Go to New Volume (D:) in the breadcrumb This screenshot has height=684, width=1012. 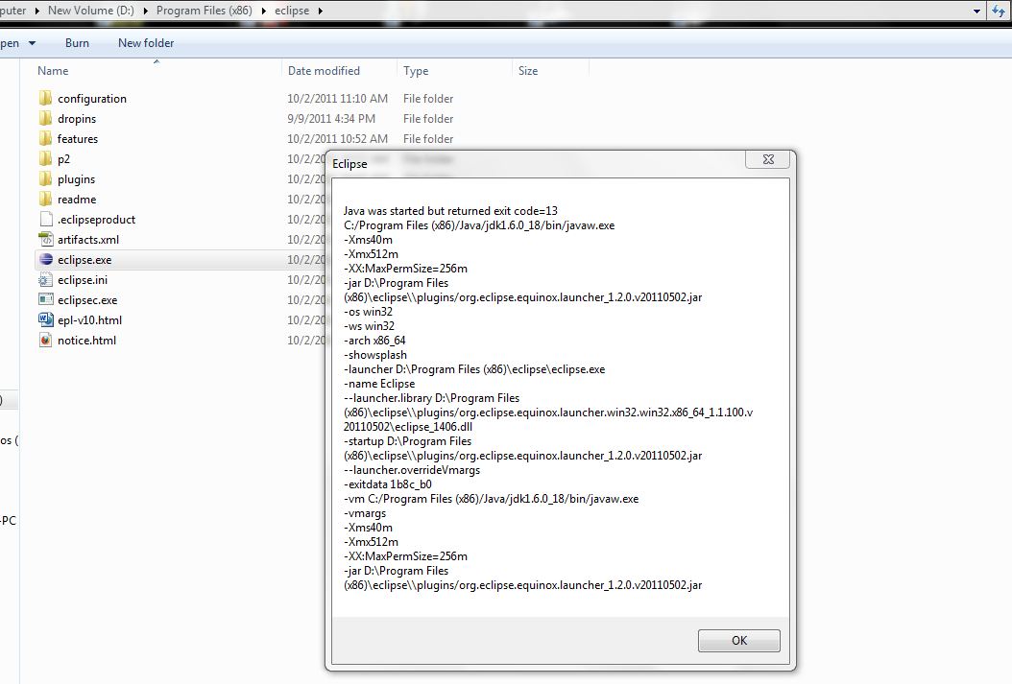click(91, 11)
